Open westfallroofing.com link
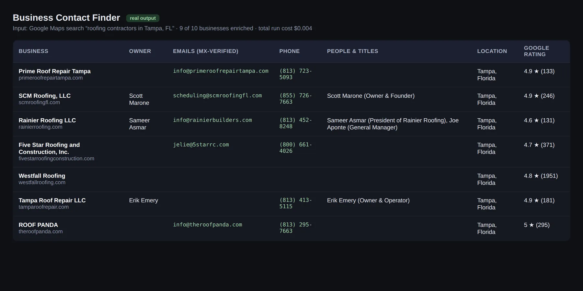Viewport: 583px width, 291px height. click(42, 183)
